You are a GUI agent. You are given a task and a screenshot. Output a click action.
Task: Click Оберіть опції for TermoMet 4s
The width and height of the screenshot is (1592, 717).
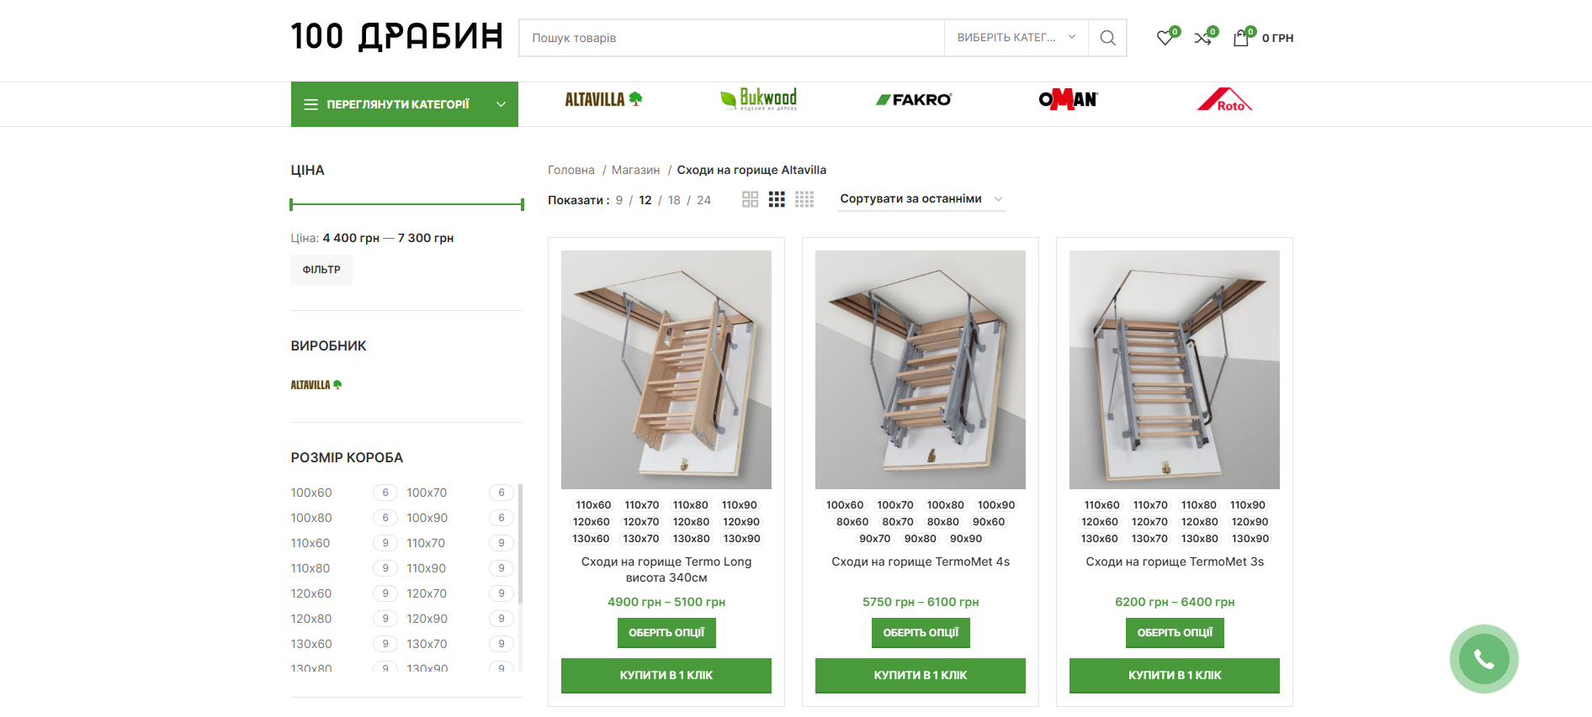click(921, 633)
